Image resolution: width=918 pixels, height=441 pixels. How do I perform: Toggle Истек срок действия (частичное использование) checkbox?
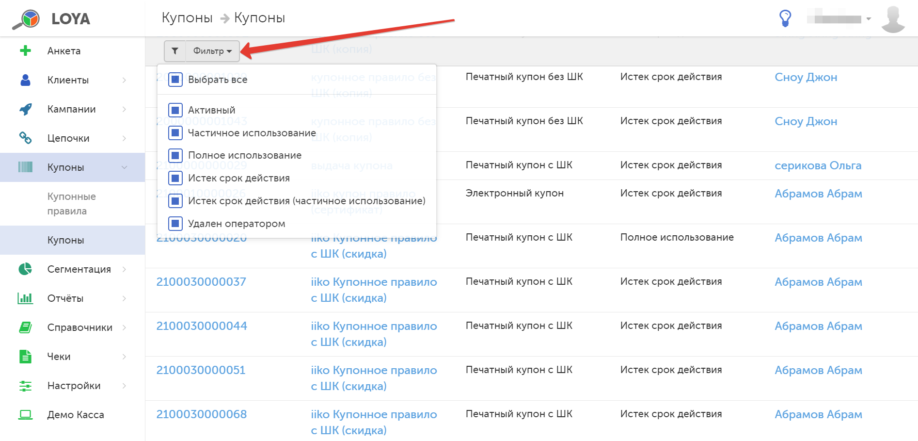pyautogui.click(x=175, y=201)
